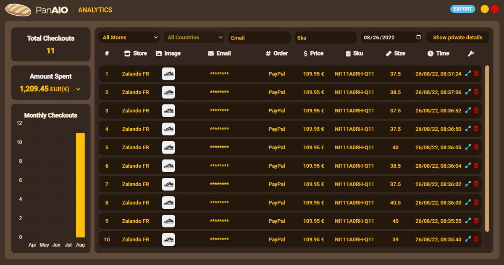Click the Export button
504x265 pixels.
[463, 9]
